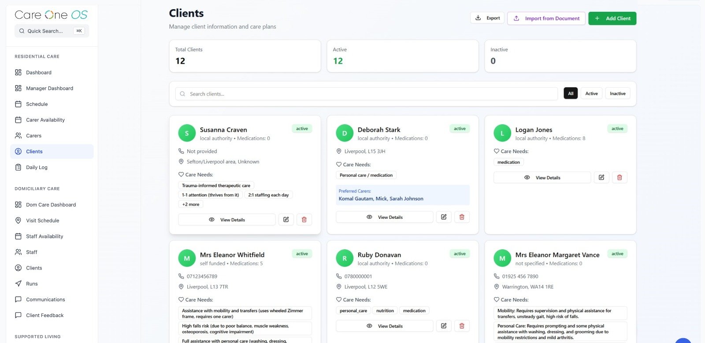This screenshot has height=343, width=705.
Task: View details for Ruby Donavan
Action: pyautogui.click(x=385, y=326)
